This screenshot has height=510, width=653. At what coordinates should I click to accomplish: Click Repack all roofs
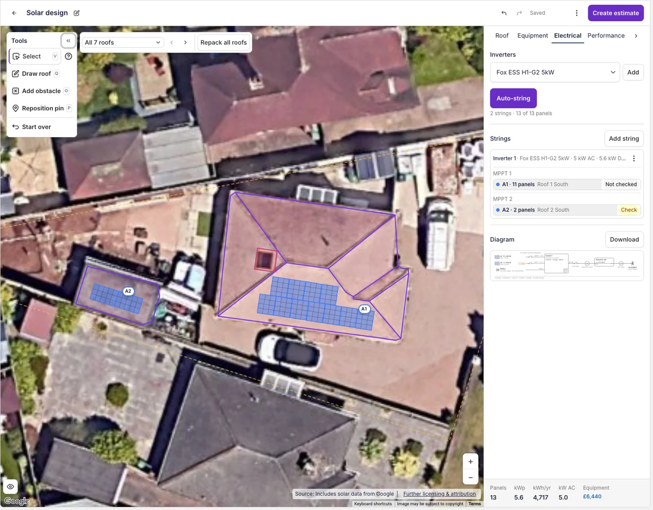[224, 42]
